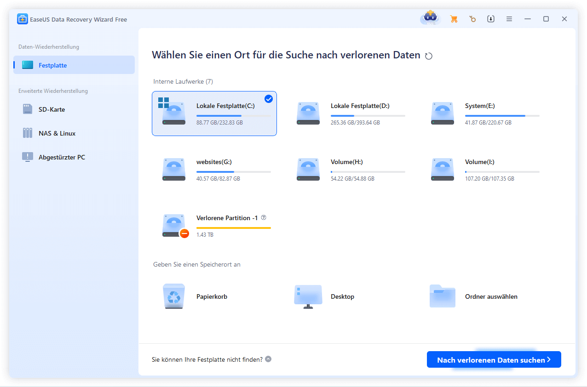Click the Festplatte sidebar drive icon
Screen dimensions: 587x387
click(28, 65)
